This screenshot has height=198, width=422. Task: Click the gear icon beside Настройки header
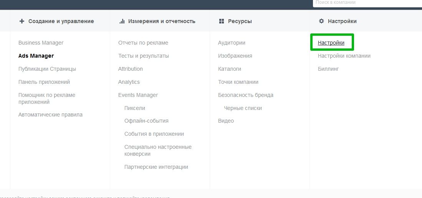point(321,21)
